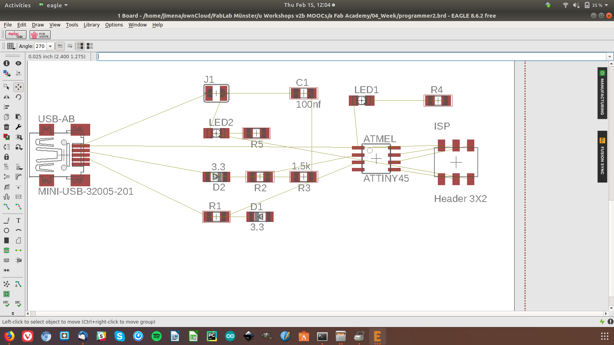Select the Rotate tool
Viewport: 614px width, 345px height.
click(x=18, y=97)
